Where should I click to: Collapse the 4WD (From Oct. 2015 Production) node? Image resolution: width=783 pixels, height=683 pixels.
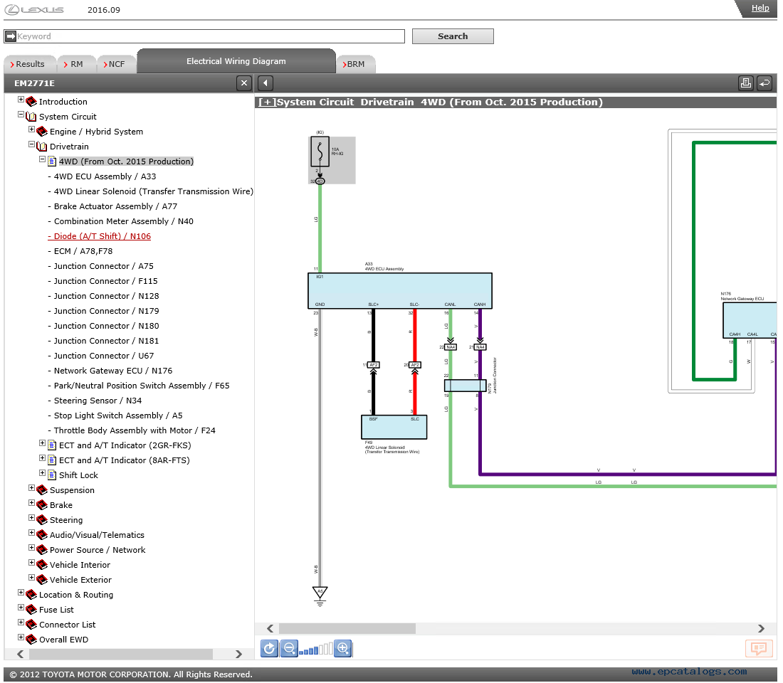pos(43,159)
